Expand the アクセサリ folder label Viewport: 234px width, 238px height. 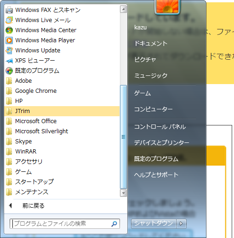[x=29, y=162]
